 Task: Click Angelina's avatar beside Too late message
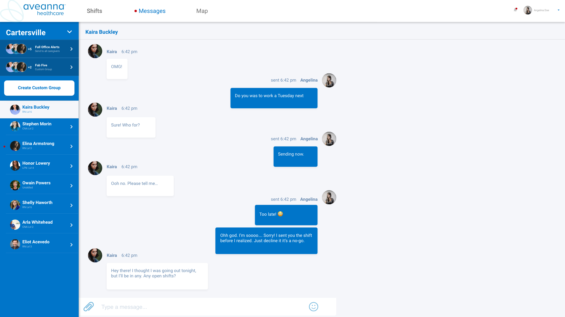(329, 198)
